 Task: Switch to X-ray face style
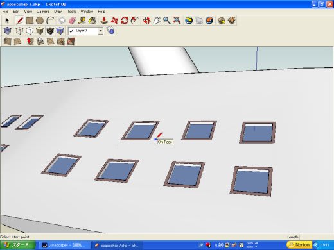point(8,31)
